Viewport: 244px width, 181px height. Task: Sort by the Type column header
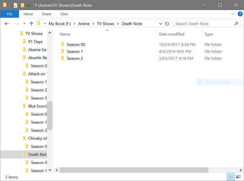click(208, 34)
